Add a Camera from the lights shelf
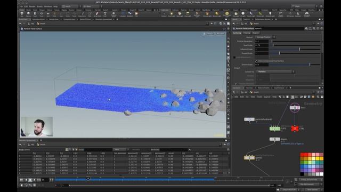341x192 pixels. [164, 14]
